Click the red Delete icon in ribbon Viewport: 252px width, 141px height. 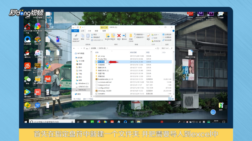tap(119, 36)
